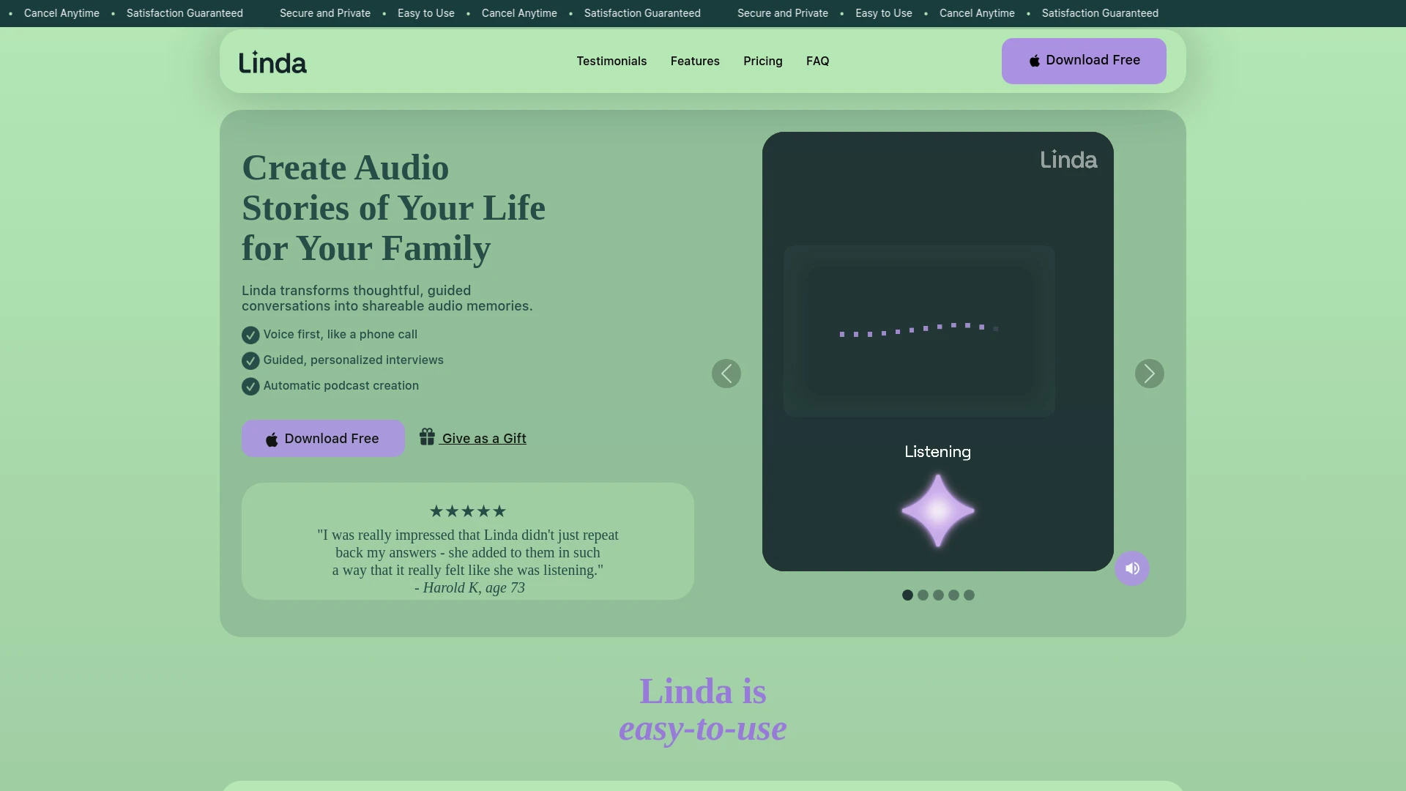
Task: Click the Linda logo in header
Action: (272, 62)
